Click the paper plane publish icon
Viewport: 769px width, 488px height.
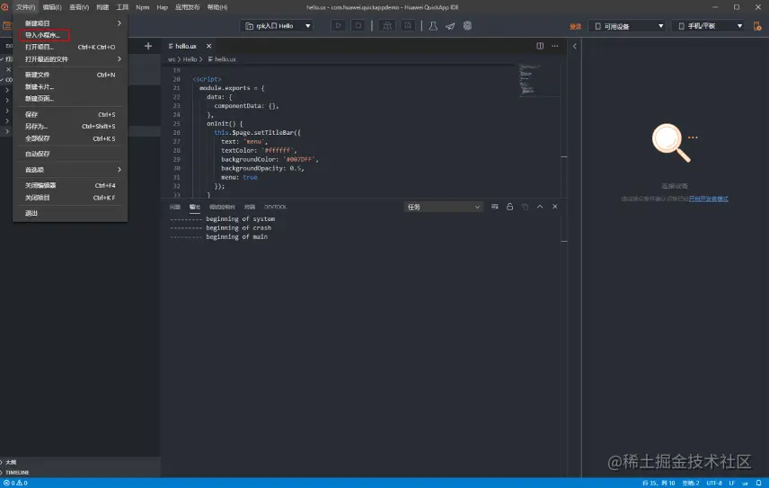click(x=450, y=26)
